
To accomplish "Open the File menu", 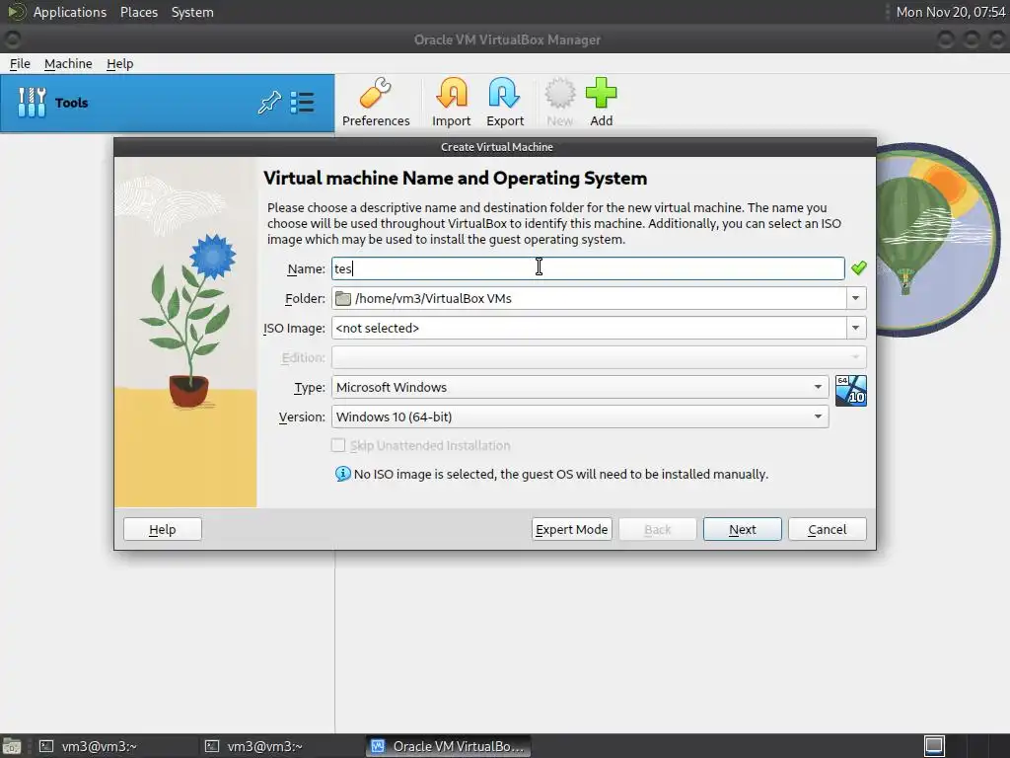I will [x=20, y=64].
